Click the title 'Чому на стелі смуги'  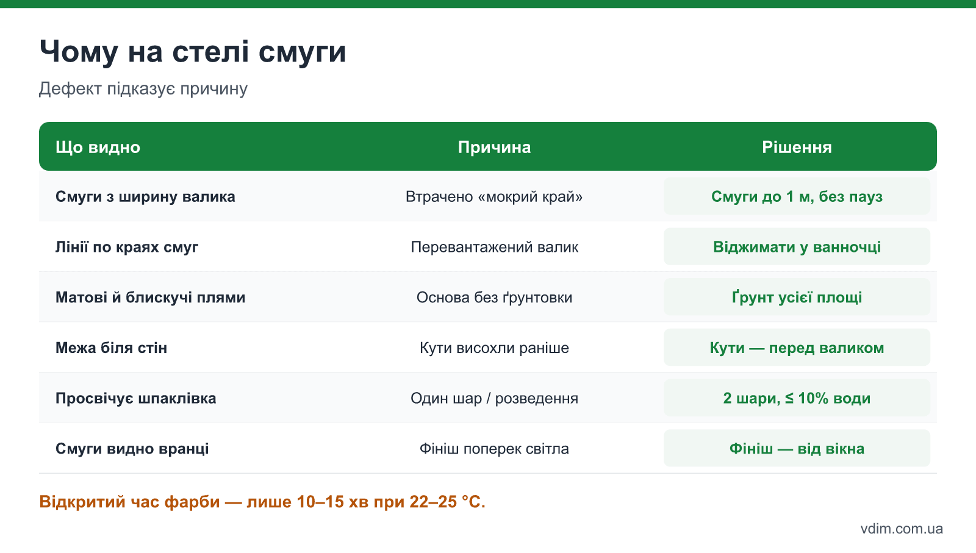[x=193, y=52]
